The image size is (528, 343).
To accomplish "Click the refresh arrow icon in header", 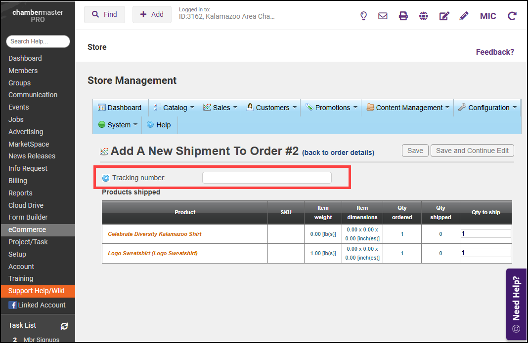I will 512,16.
